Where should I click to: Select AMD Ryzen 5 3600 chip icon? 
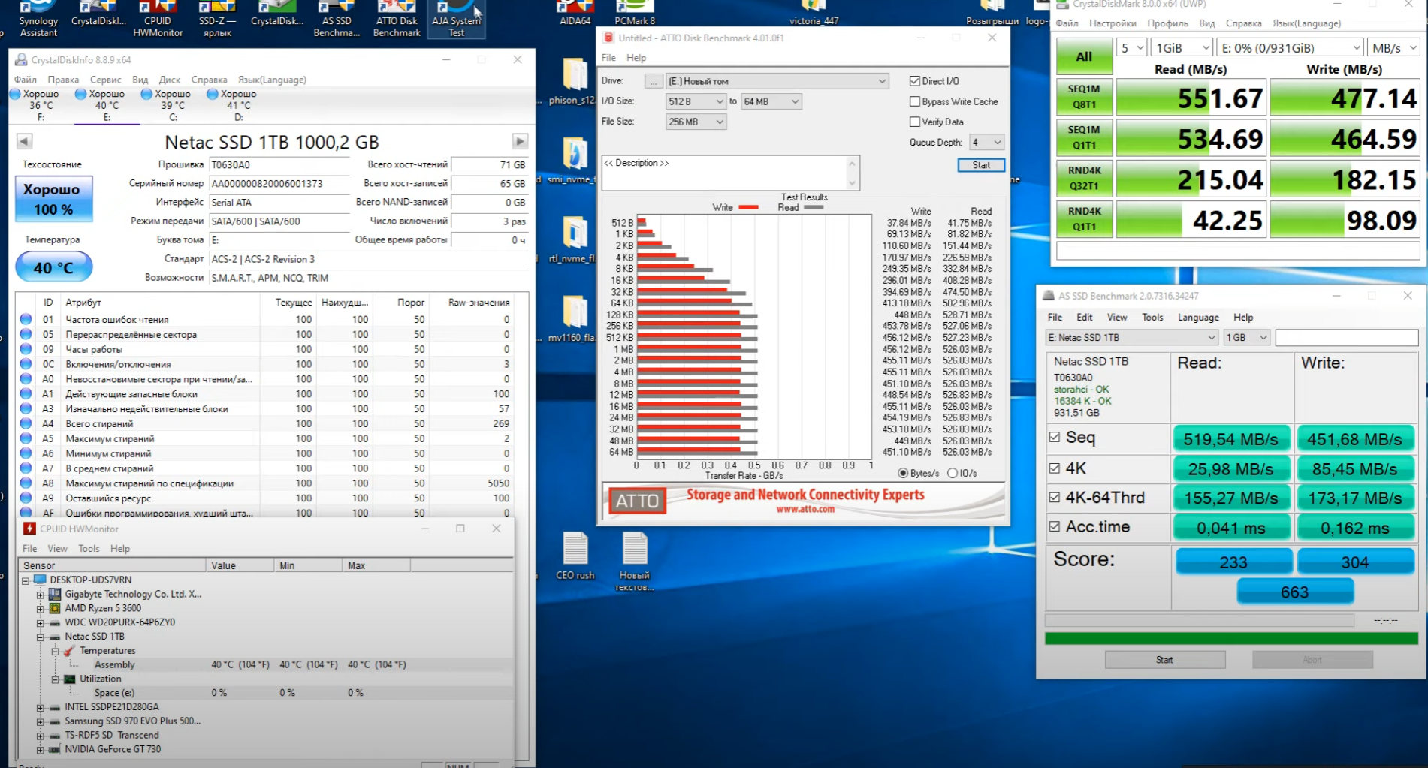[55, 608]
